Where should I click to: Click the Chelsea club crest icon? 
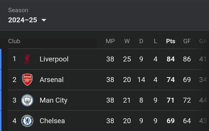pyautogui.click(x=27, y=121)
